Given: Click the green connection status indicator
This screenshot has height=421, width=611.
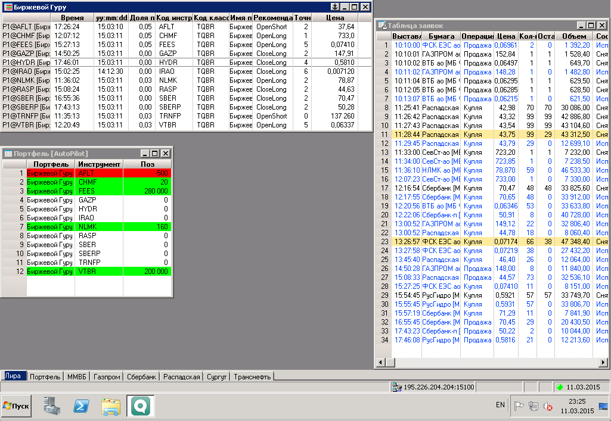Looking at the screenshot, I should coord(560,387).
